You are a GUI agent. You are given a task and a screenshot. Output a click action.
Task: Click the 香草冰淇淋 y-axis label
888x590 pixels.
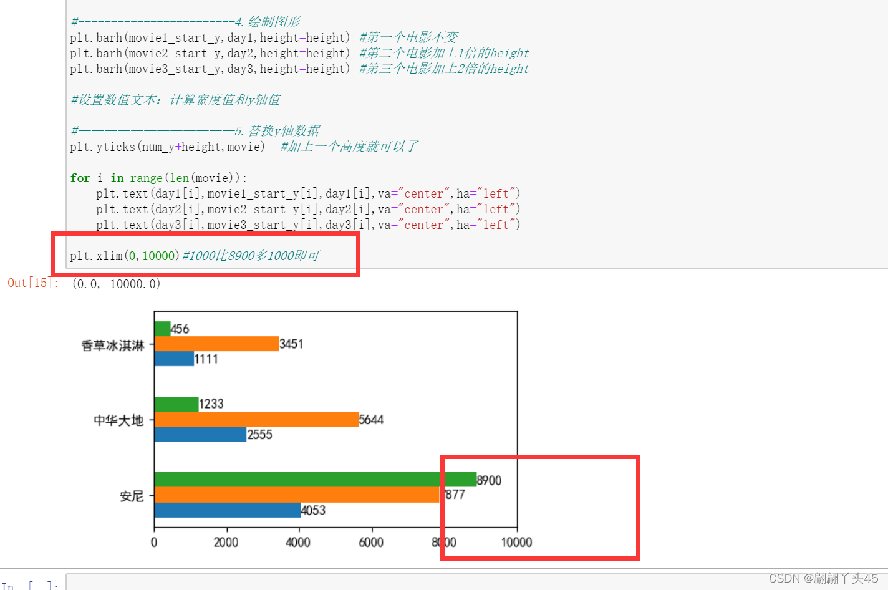coord(113,346)
